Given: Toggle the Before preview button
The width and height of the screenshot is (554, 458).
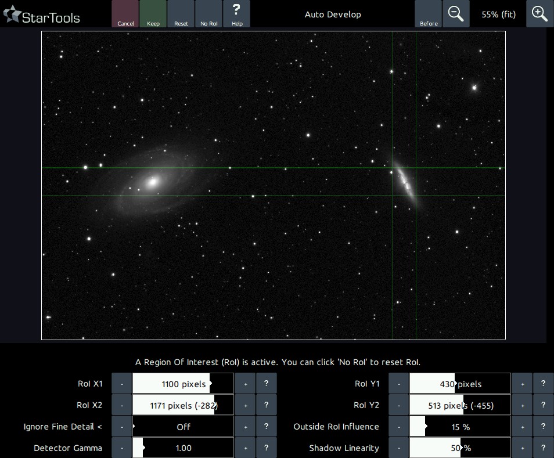Looking at the screenshot, I should click(429, 14).
